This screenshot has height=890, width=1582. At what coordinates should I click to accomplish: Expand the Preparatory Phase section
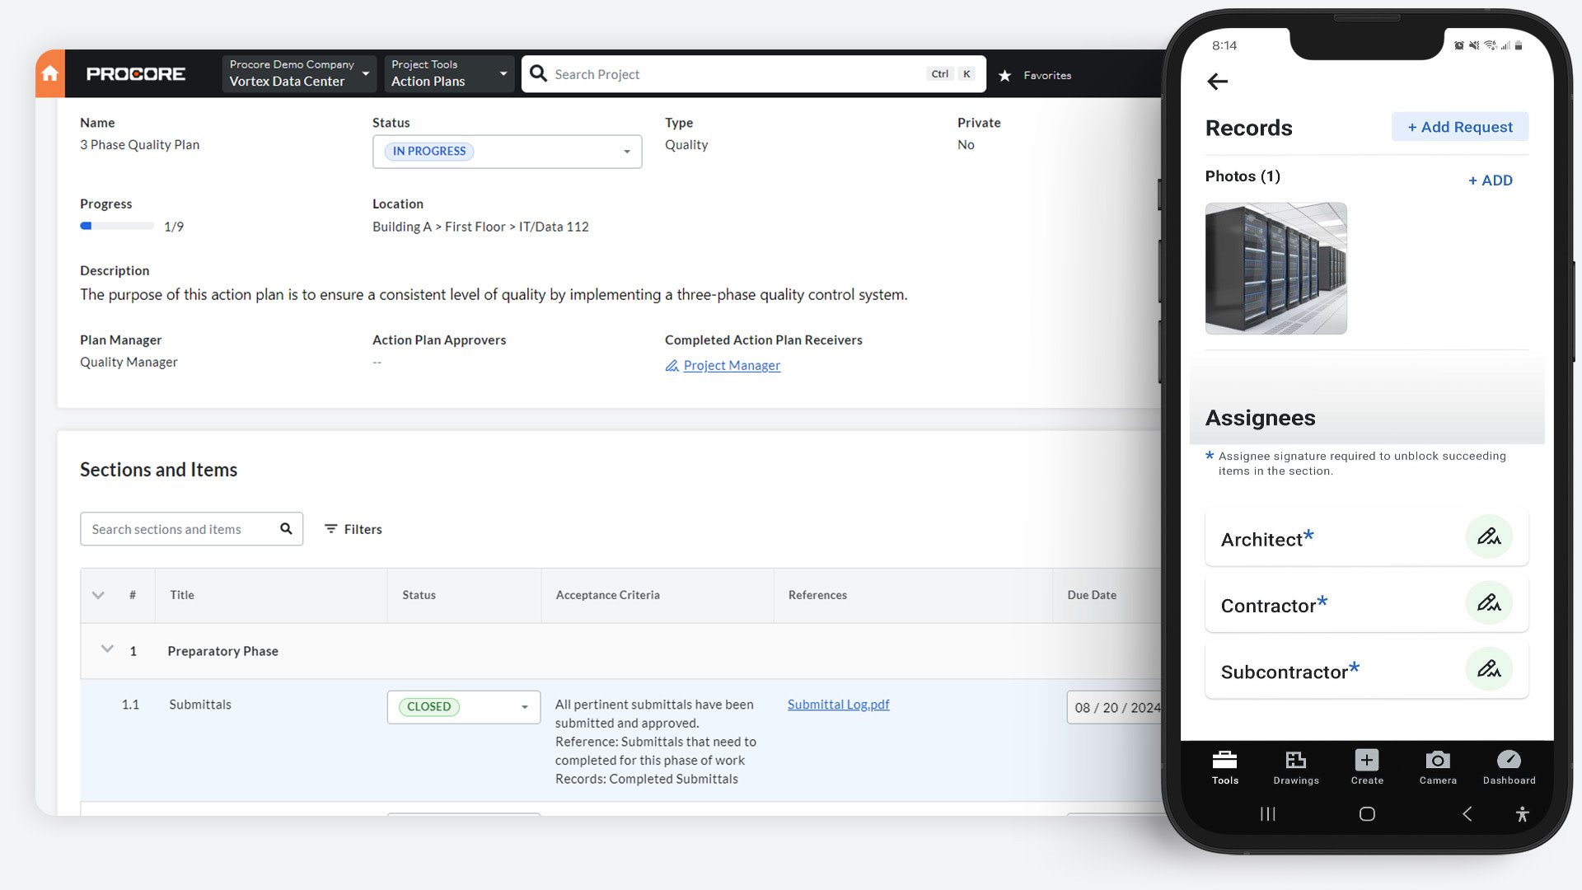pos(108,650)
